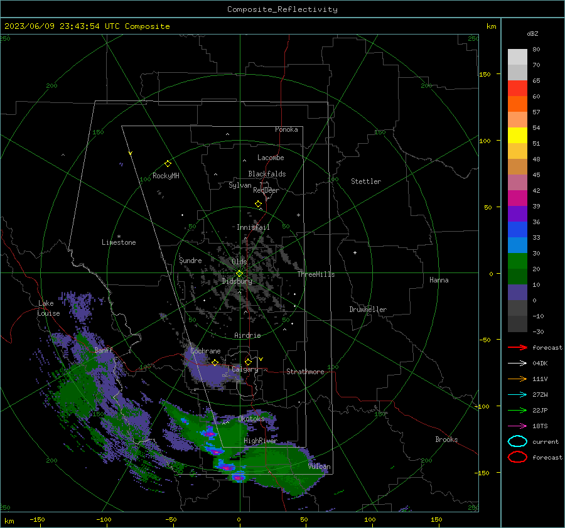This screenshot has height=528, width=565.
Task: Select the Limestone label
Action: tap(119, 242)
